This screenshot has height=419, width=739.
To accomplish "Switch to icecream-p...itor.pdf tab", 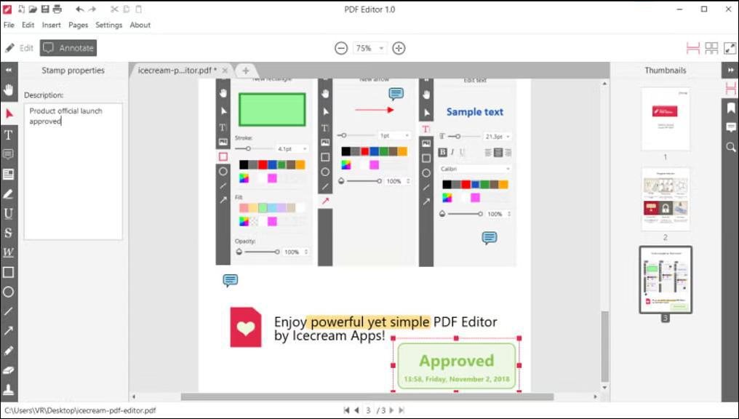I will [x=177, y=71].
